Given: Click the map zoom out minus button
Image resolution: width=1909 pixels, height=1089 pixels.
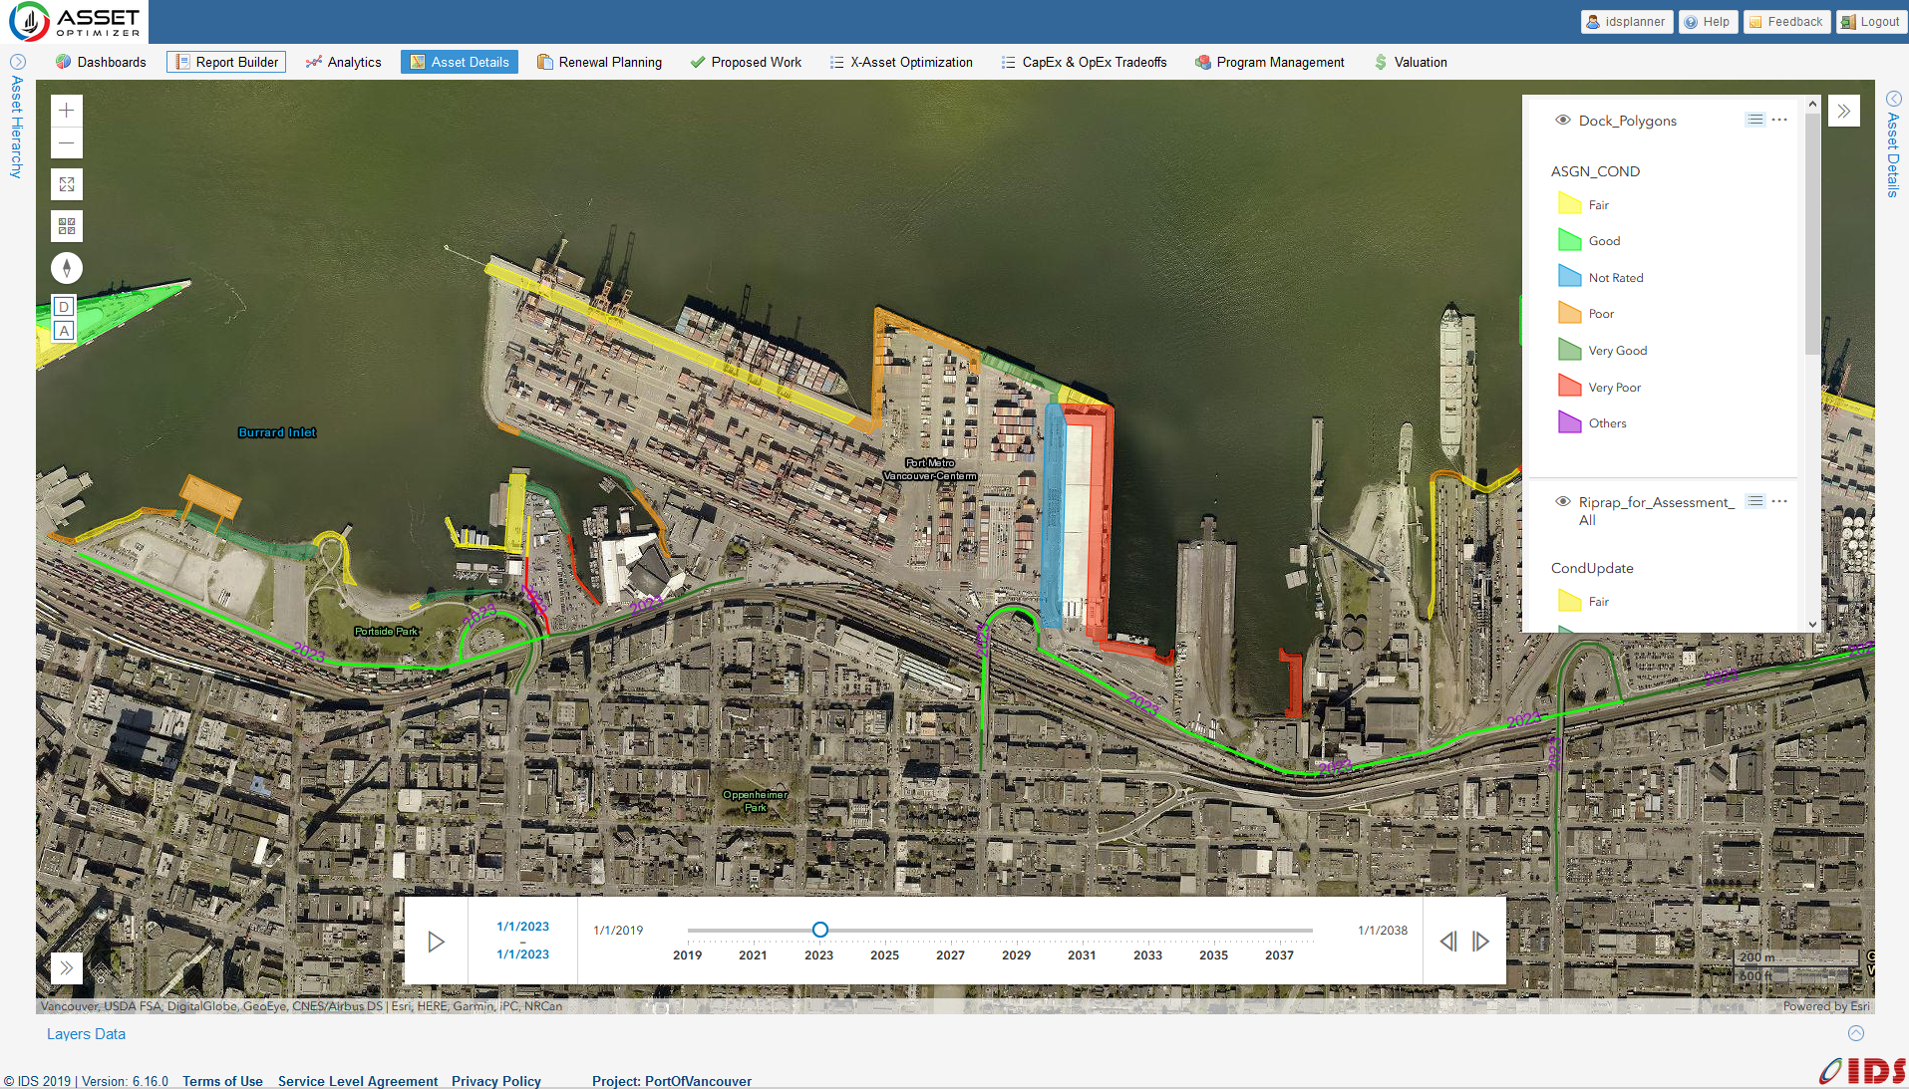Looking at the screenshot, I should (67, 143).
